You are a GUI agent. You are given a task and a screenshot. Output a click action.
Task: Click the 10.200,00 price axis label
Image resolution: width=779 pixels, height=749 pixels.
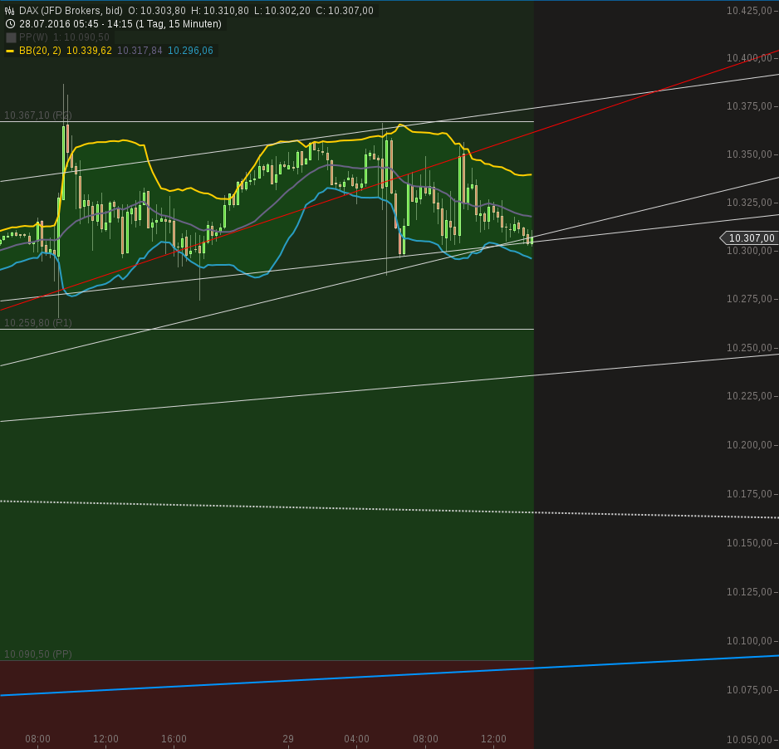749,445
